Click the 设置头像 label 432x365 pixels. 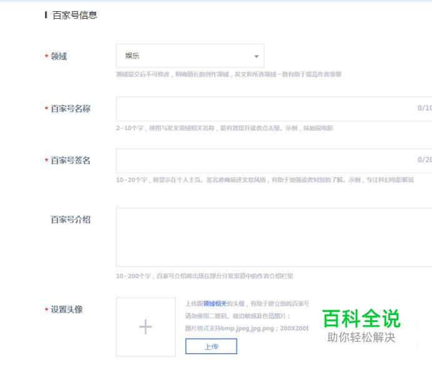[67, 309]
